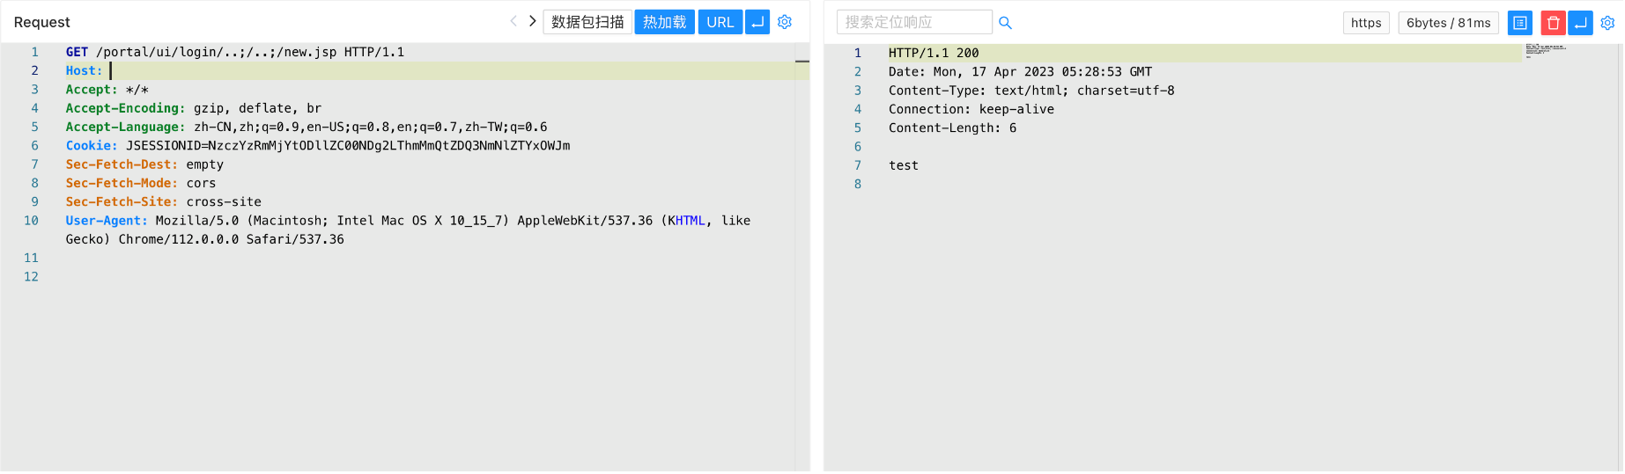Click the 6bytes / 81ms tag
This screenshot has width=1625, height=474.
coord(1448,23)
